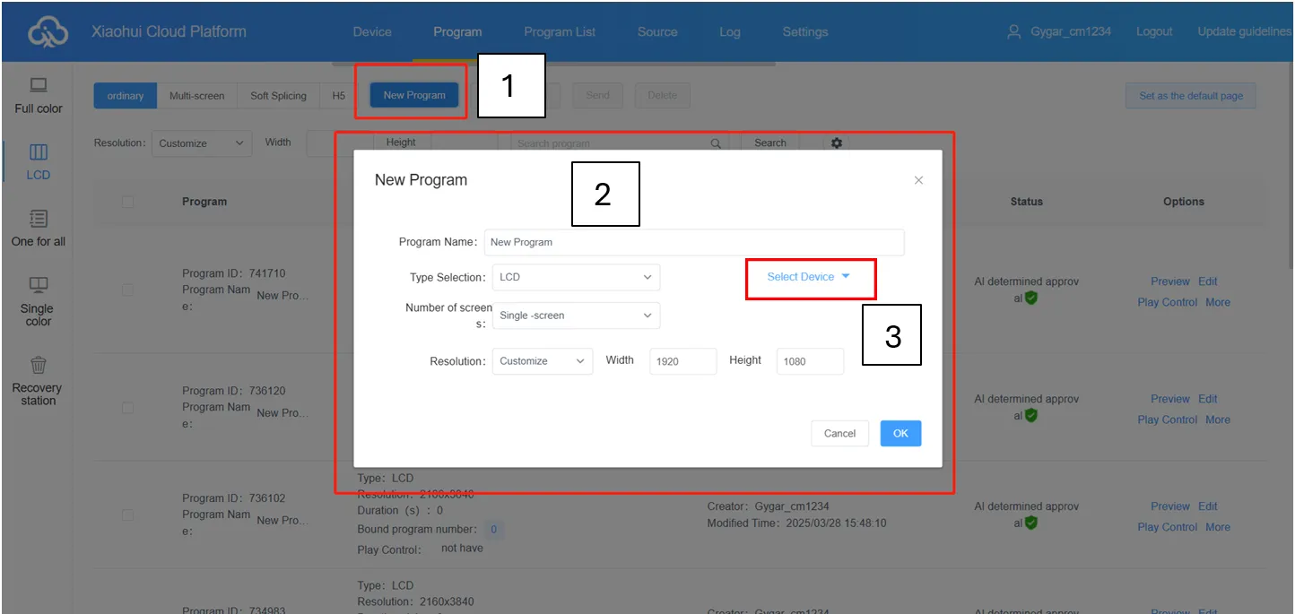Switch to the Soft Splicing tab
The image size is (1295, 614).
(279, 96)
